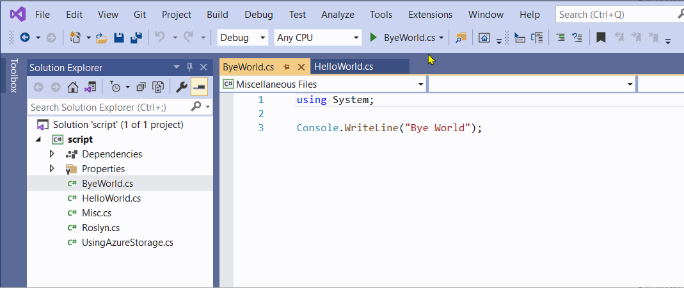684x288 pixels.
Task: Click the Visual Studio logo icon
Action: tap(18, 14)
